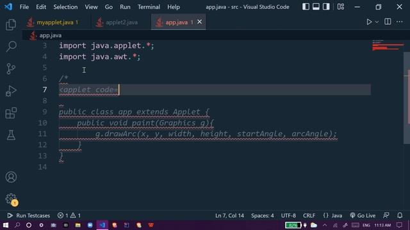Screen dimensions: 410x230
Task: Open feedback icon in status bar
Action: [386, 215]
